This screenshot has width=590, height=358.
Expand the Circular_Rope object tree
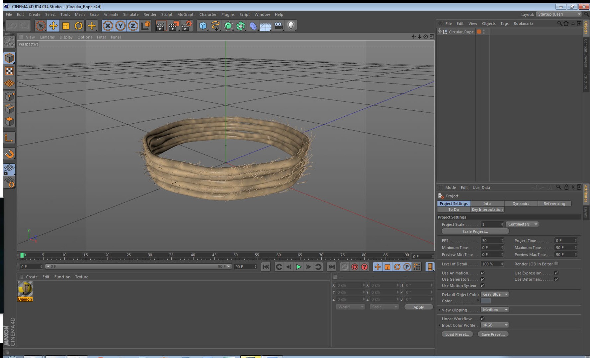439,31
